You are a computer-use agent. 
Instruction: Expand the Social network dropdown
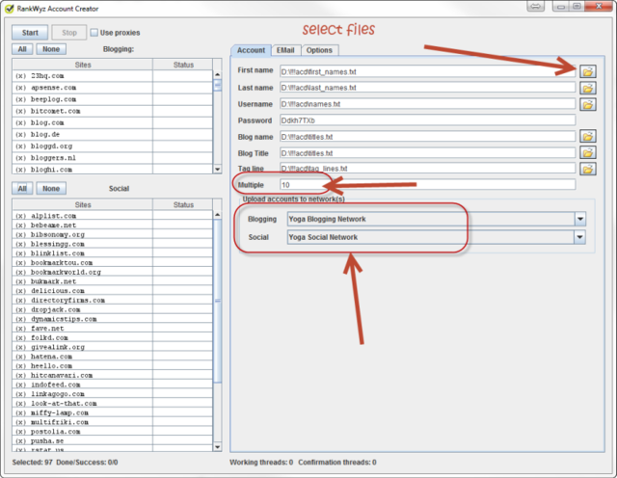pyautogui.click(x=579, y=237)
